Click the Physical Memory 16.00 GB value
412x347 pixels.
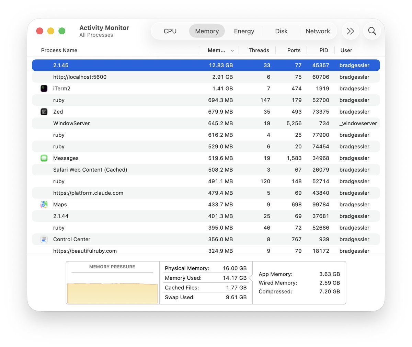click(x=235, y=268)
